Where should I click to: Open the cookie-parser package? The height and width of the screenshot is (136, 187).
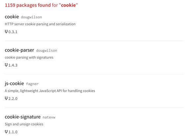coord(19,50)
